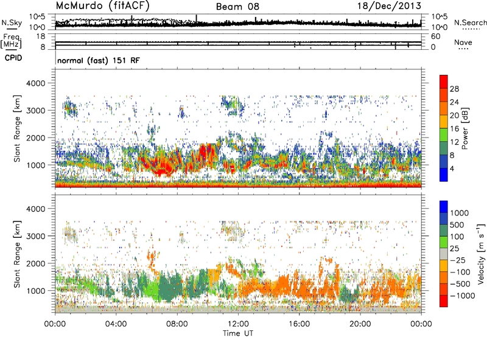Click the 'CPID' label
The height and width of the screenshot is (337, 487).
13,58
